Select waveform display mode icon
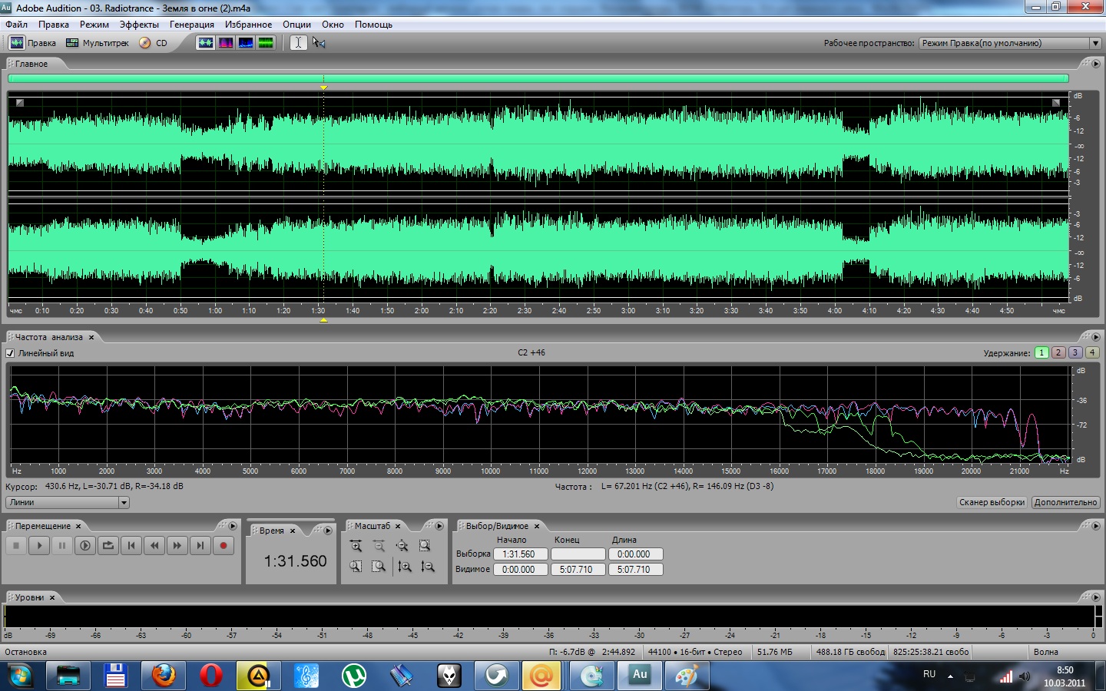The width and height of the screenshot is (1106, 691). 206,43
